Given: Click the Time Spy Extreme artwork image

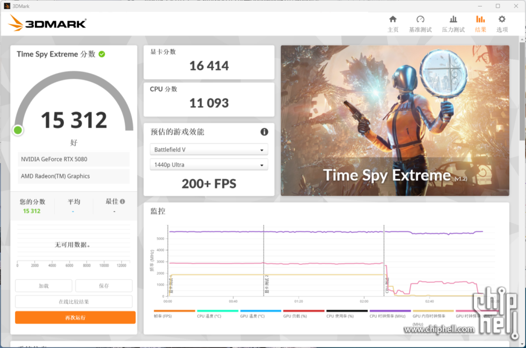Looking at the screenshot, I should [395, 120].
